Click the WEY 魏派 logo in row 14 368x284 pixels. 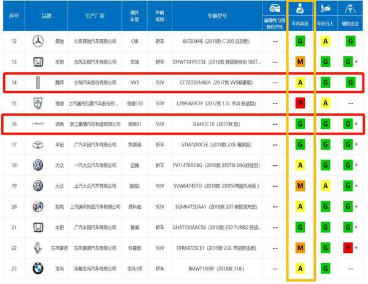[x=38, y=83]
